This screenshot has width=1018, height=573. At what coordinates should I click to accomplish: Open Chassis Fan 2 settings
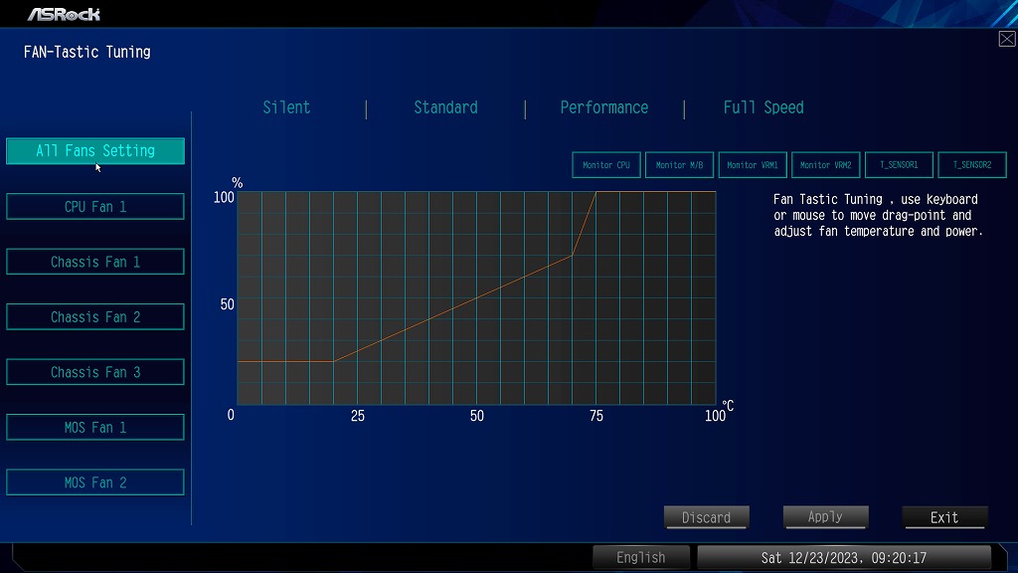(95, 317)
